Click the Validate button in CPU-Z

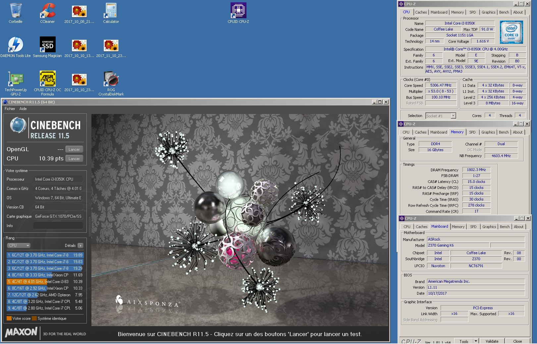tap(492, 341)
